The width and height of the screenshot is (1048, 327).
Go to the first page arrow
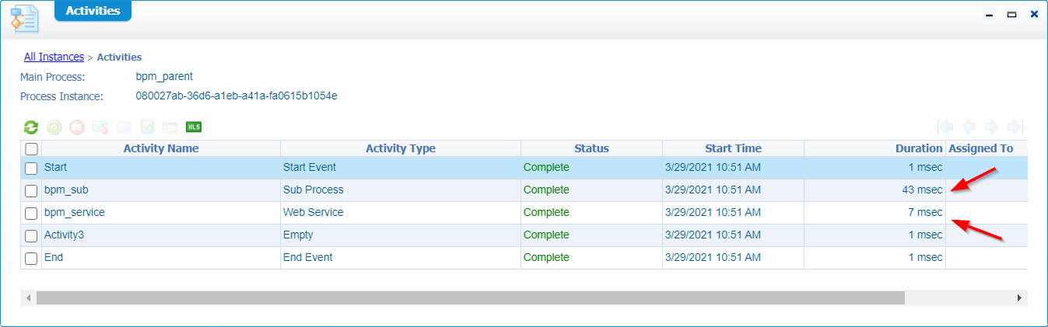(x=946, y=127)
